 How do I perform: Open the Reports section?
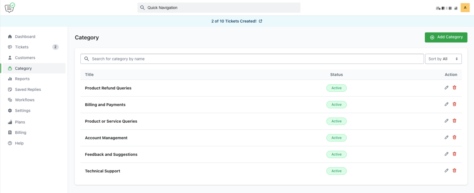[x=22, y=79]
